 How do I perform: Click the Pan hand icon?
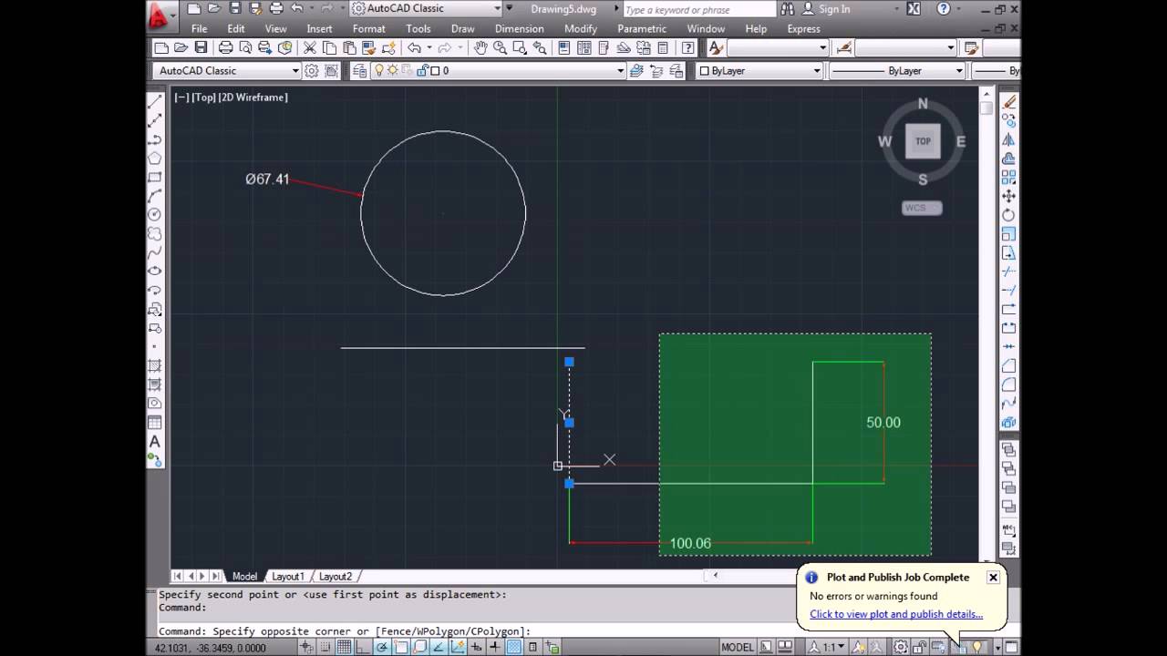[480, 47]
